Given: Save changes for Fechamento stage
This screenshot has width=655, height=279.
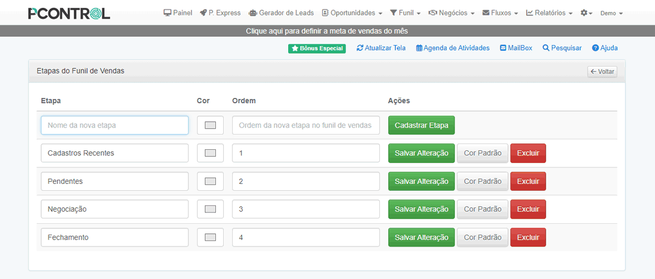Looking at the screenshot, I should 421,237.
